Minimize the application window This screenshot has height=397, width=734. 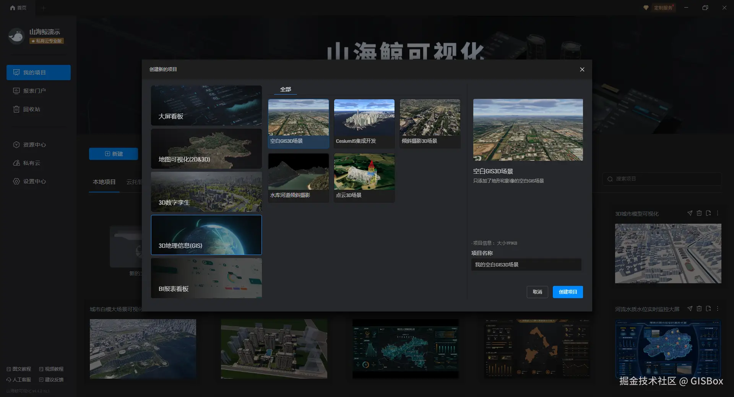tap(686, 8)
